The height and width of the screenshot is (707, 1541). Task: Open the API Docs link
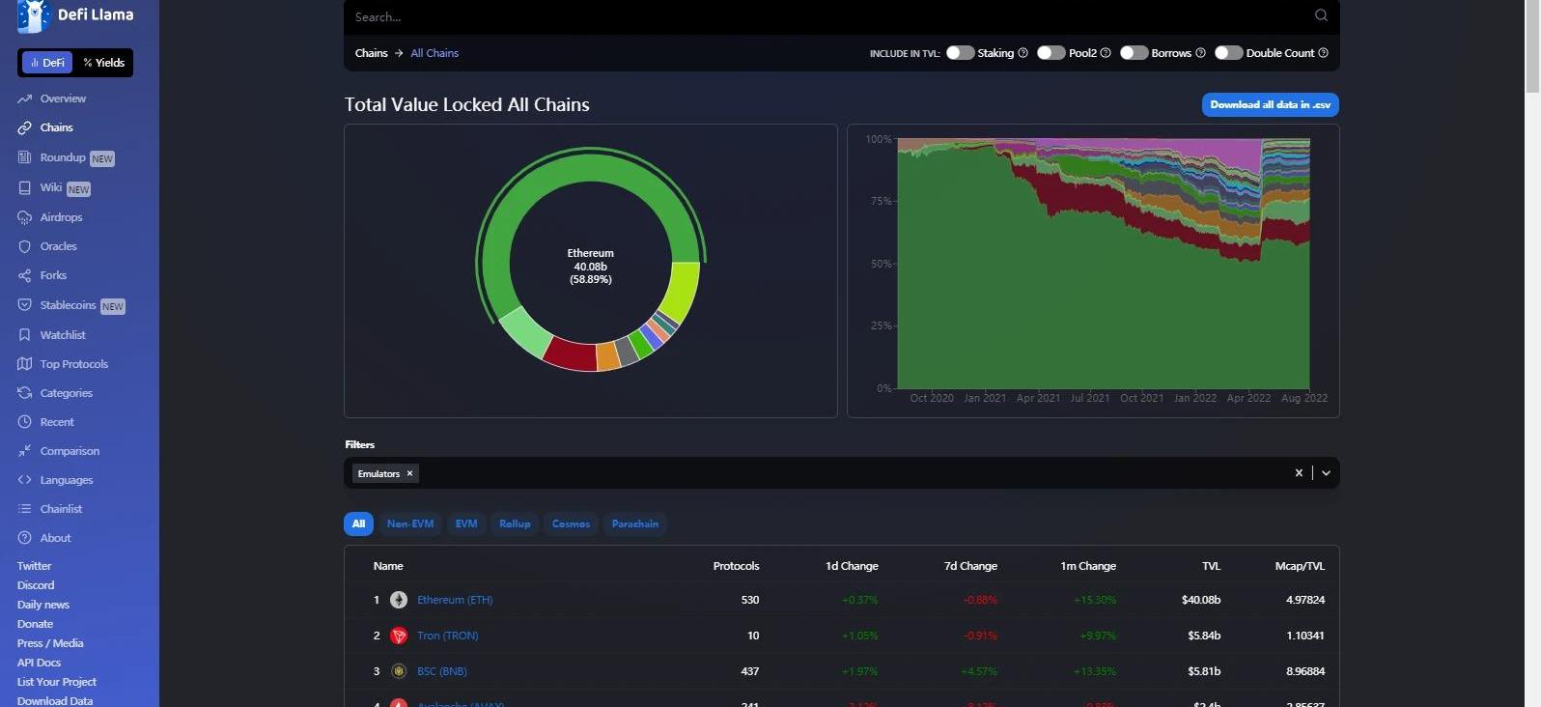tap(39, 663)
